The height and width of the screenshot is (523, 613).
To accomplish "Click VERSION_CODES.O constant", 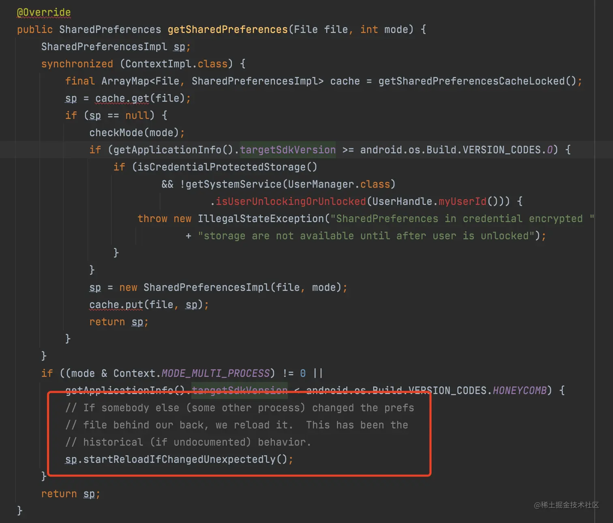I will pos(508,150).
